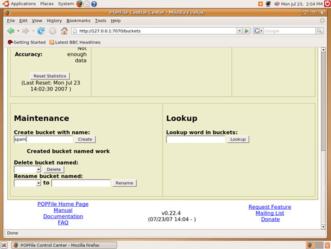Open the Forward history dropdown arrow
This screenshot has height=249, width=331.
point(33,31)
